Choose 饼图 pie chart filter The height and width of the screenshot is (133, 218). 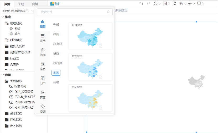(x=56, y=53)
